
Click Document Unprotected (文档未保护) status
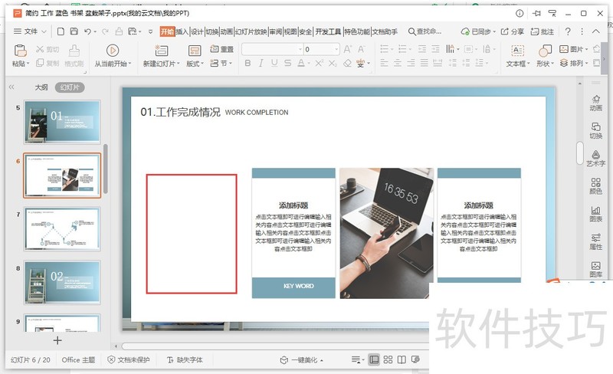click(x=129, y=359)
